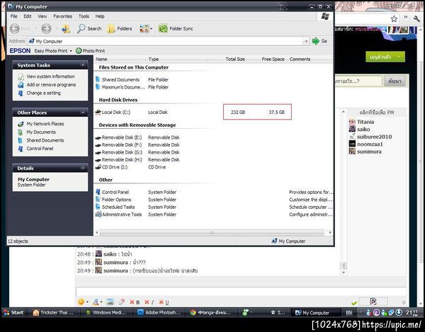The width and height of the screenshot is (425, 332).
Task: Sort by the Total Size column header
Action: click(x=227, y=59)
